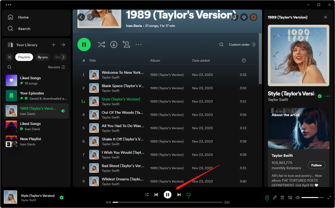Select the Playlists filter chip
The image size is (335, 208).
tap(24, 57)
